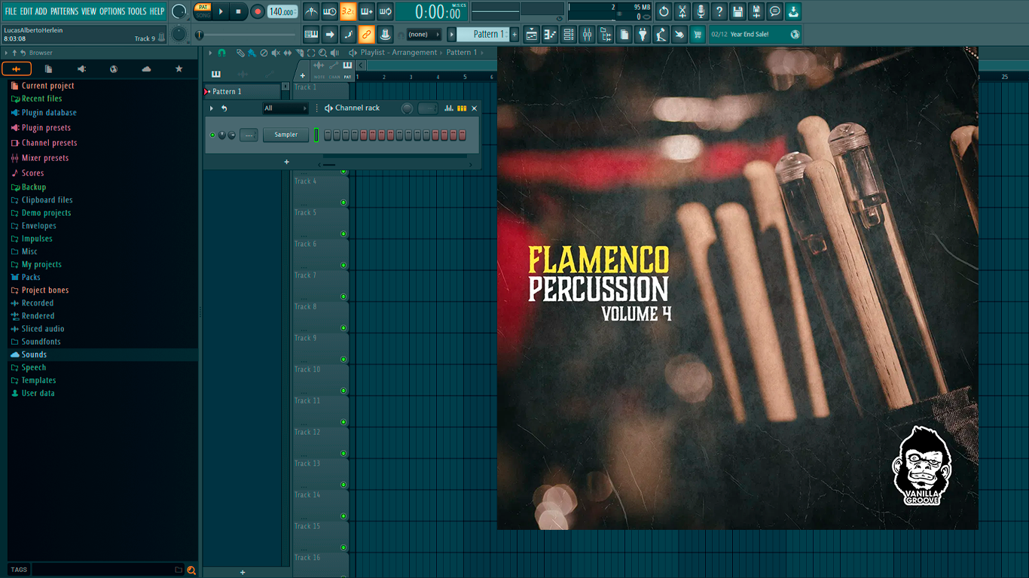The image size is (1029, 578).
Task: Open the PATTERNS menu
Action: click(x=64, y=11)
